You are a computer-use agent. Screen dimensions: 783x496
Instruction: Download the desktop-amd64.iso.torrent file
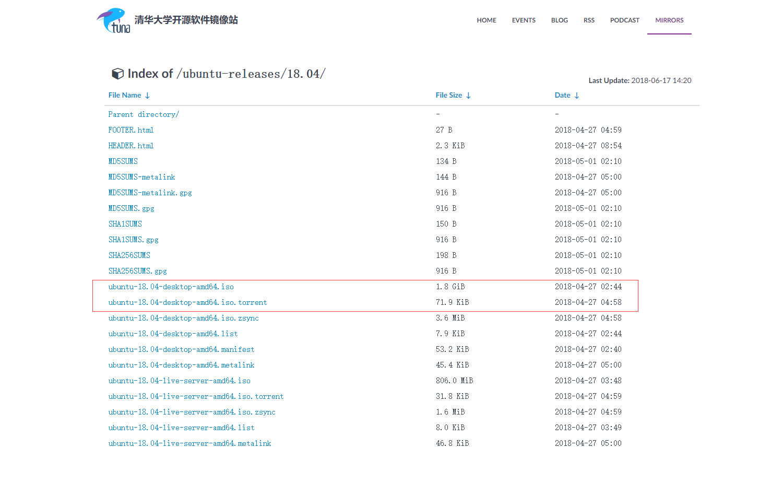[187, 302]
